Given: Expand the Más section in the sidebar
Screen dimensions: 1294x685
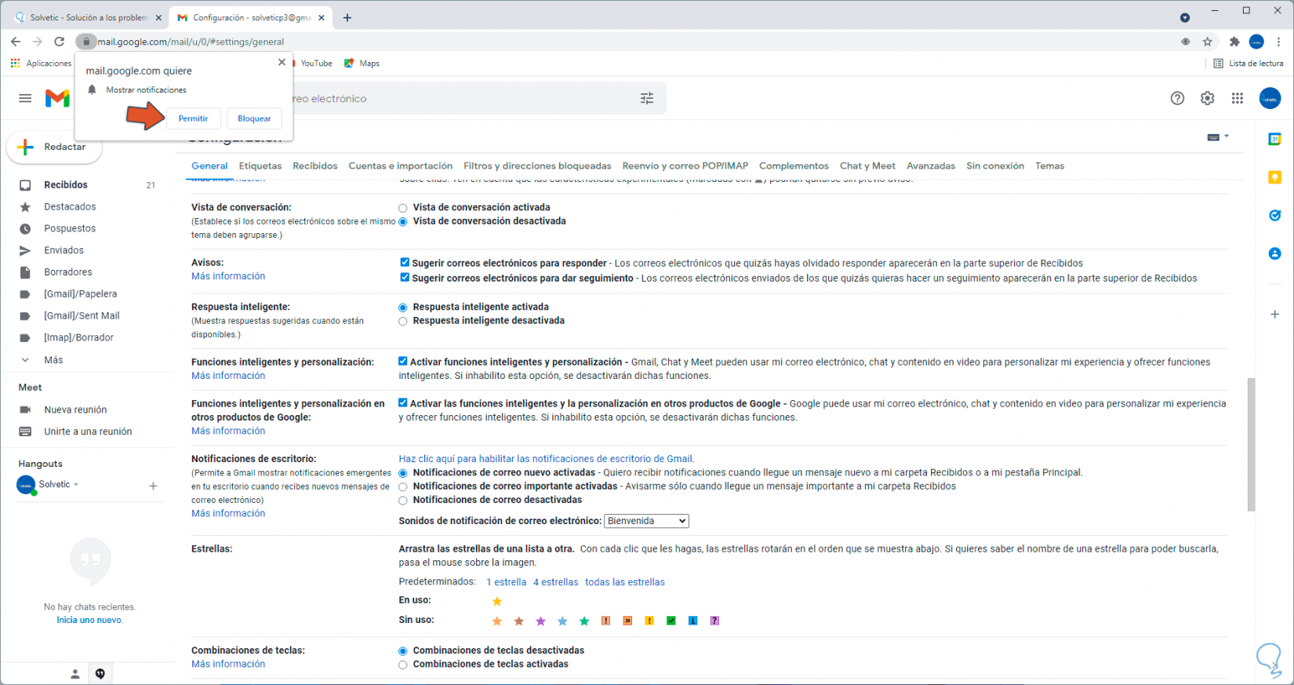Looking at the screenshot, I should pos(53,359).
